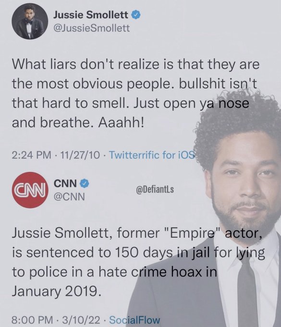The height and width of the screenshot is (327, 281).
Task: Click the blue verified badge beside Jussie Smollett
Action: (136, 15)
